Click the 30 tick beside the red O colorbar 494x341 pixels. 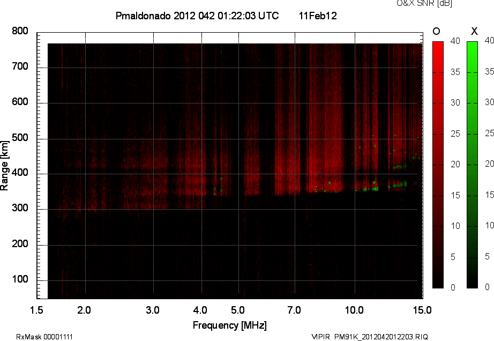(455, 102)
